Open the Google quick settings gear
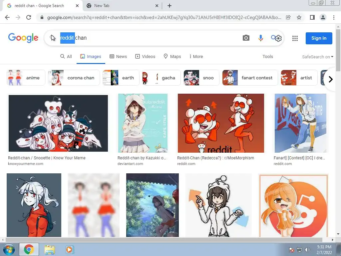 [279, 39]
